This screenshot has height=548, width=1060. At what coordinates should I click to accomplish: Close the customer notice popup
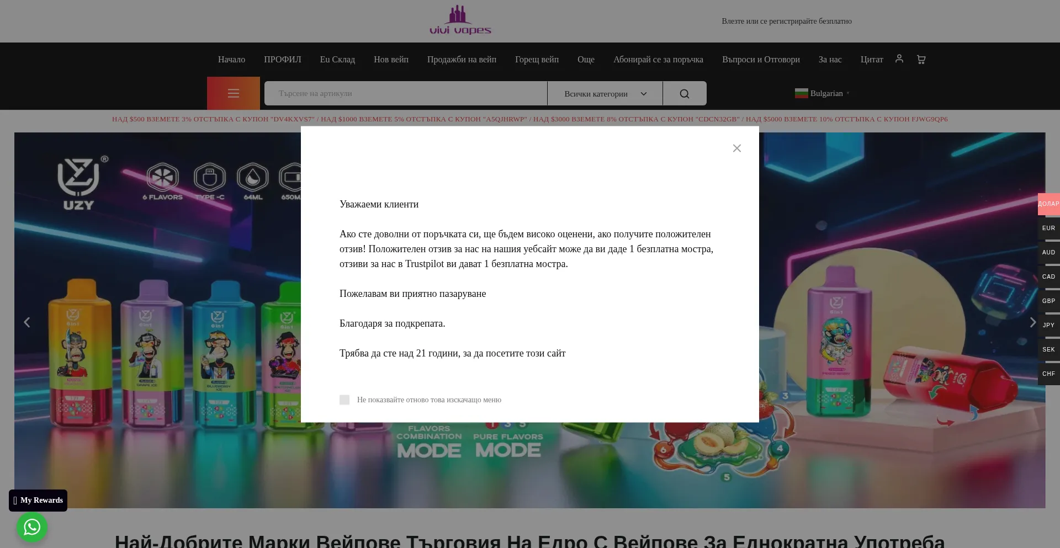click(x=736, y=148)
